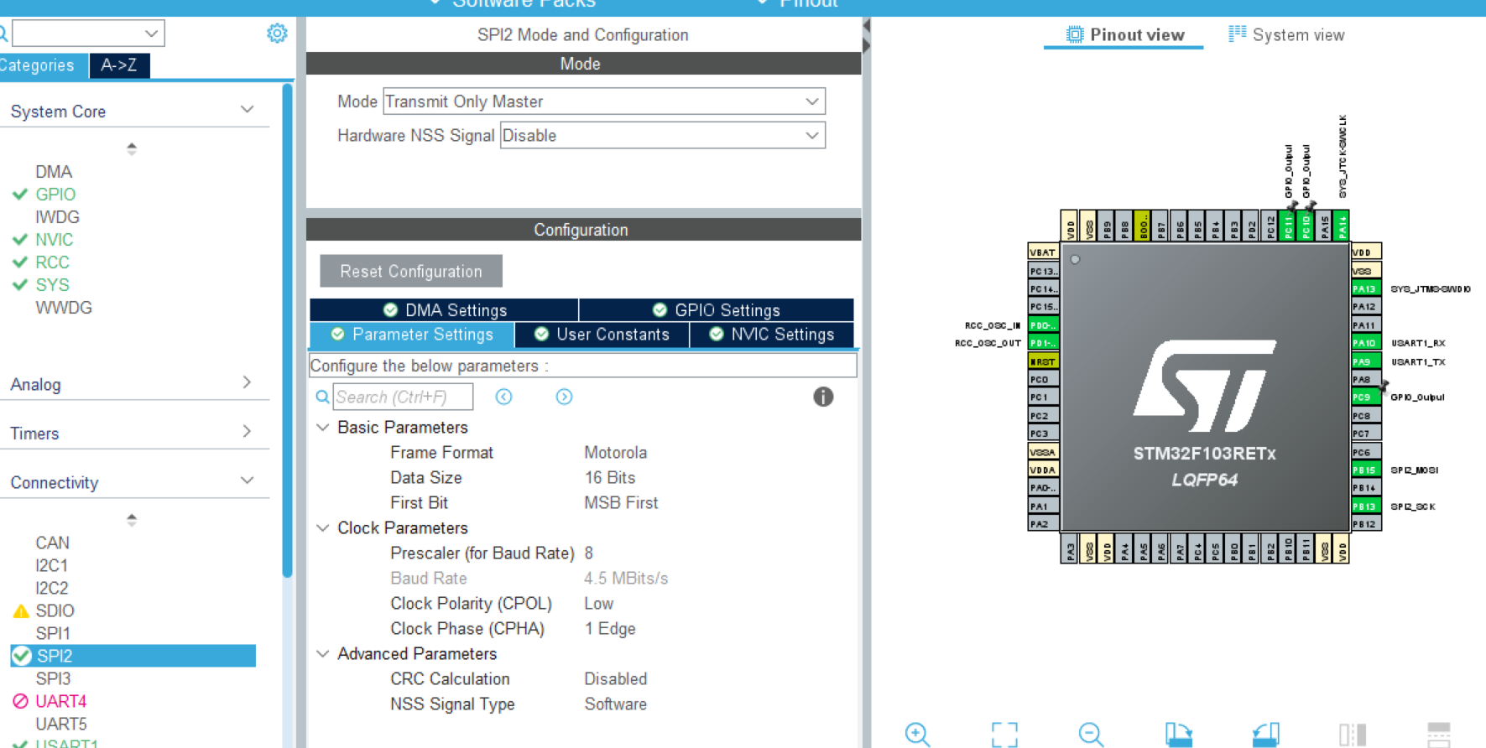The image size is (1486, 748).
Task: Switch to the A->Z tab
Action: pos(119,65)
